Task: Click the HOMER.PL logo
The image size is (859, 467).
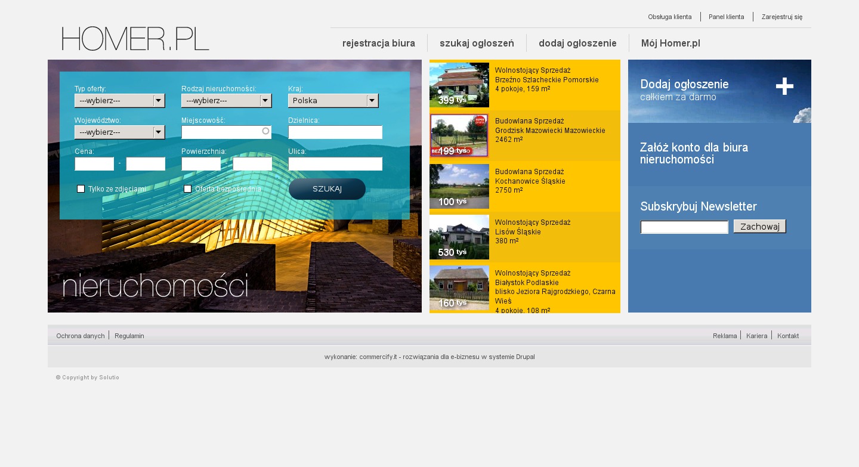Action: [x=135, y=39]
